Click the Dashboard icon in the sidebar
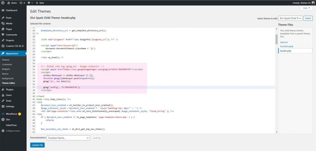 (x=3, y=10)
